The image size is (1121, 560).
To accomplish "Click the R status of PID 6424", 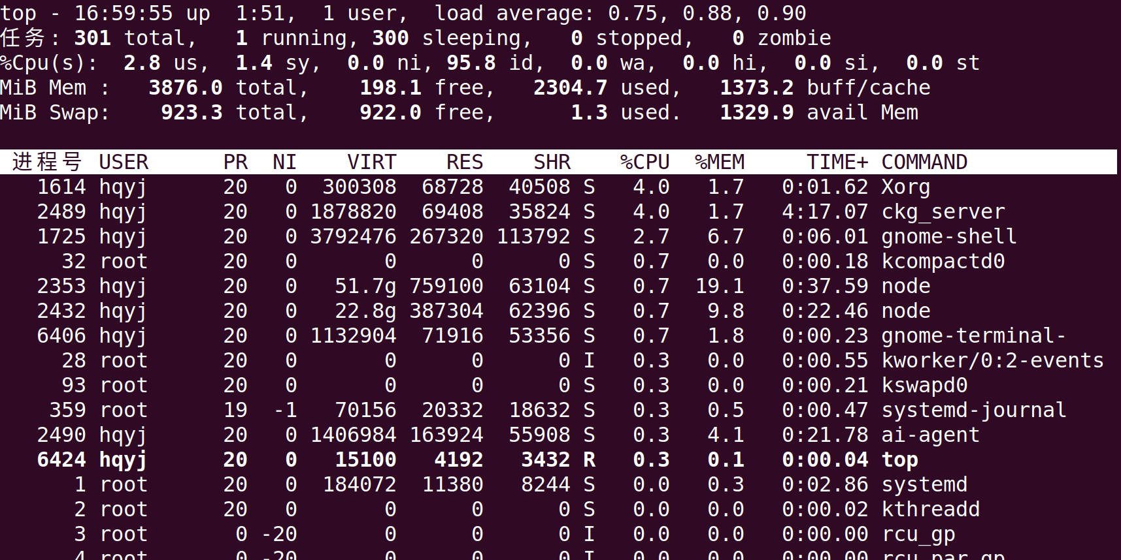I will coord(589,459).
